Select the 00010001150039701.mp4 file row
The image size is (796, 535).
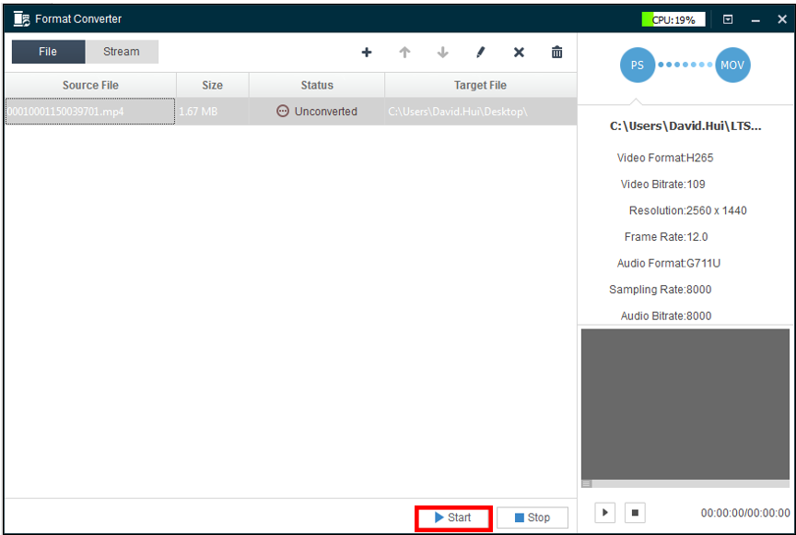click(x=89, y=112)
